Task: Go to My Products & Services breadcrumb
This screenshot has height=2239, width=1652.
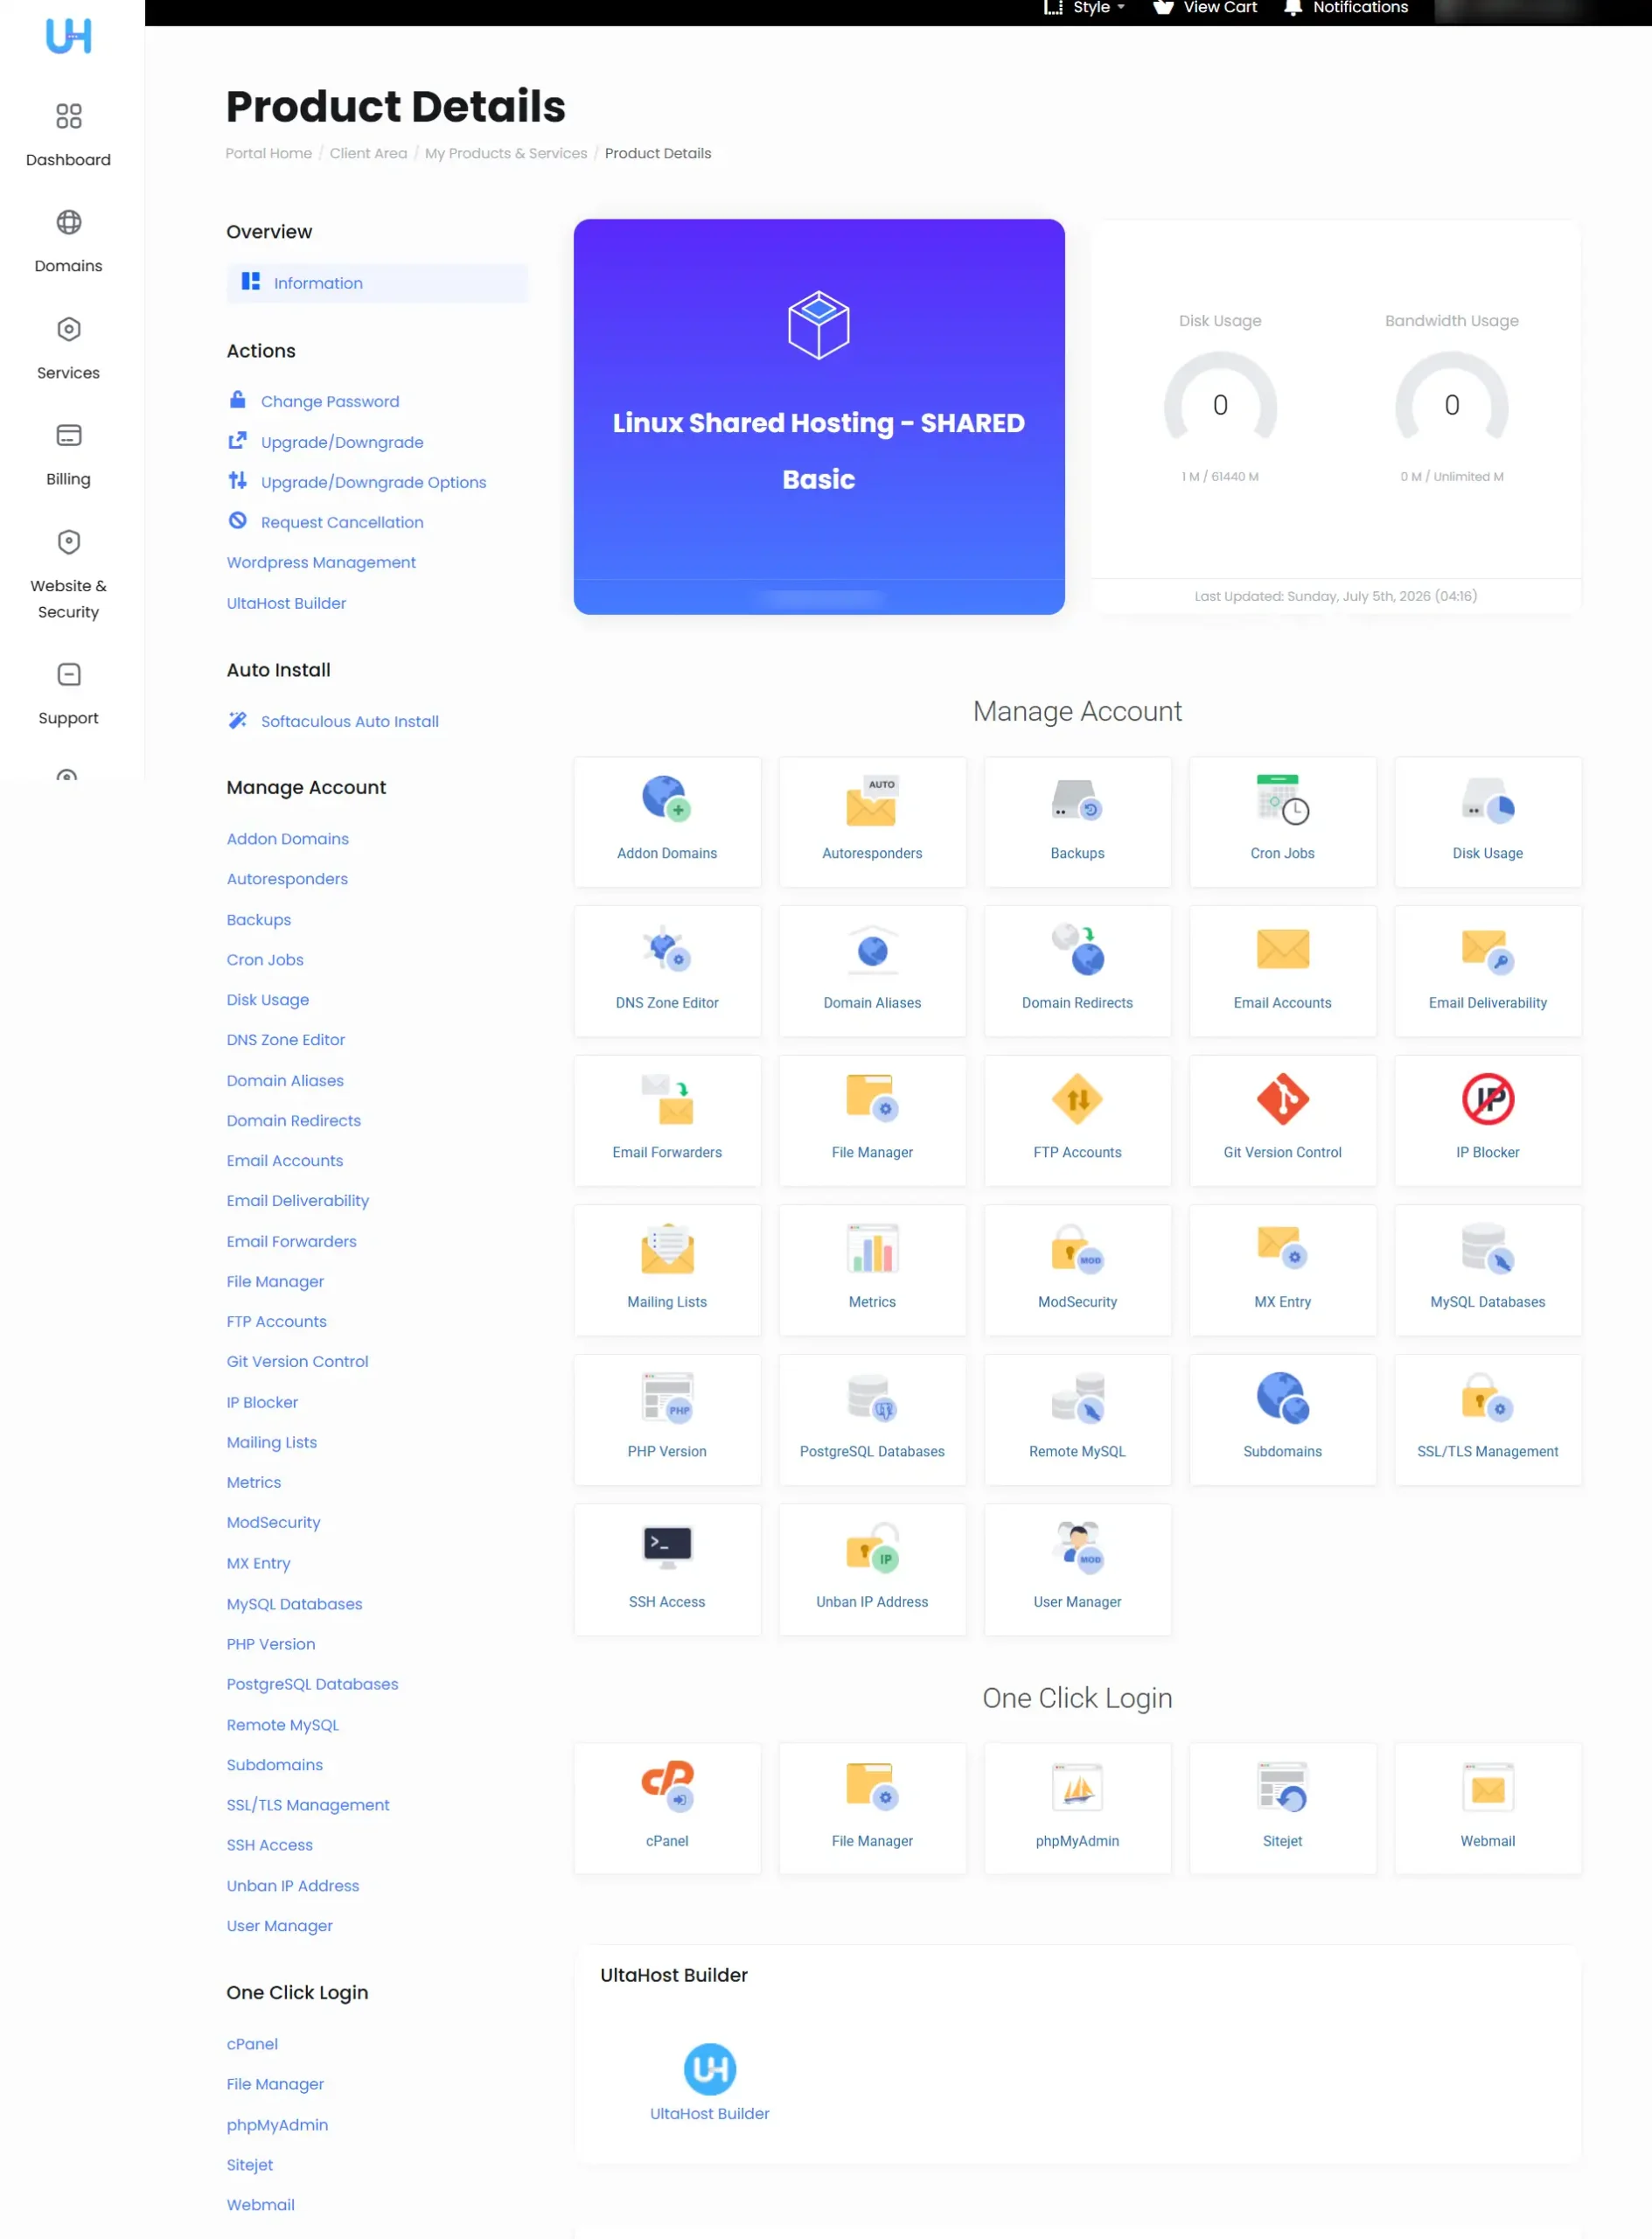Action: [505, 153]
